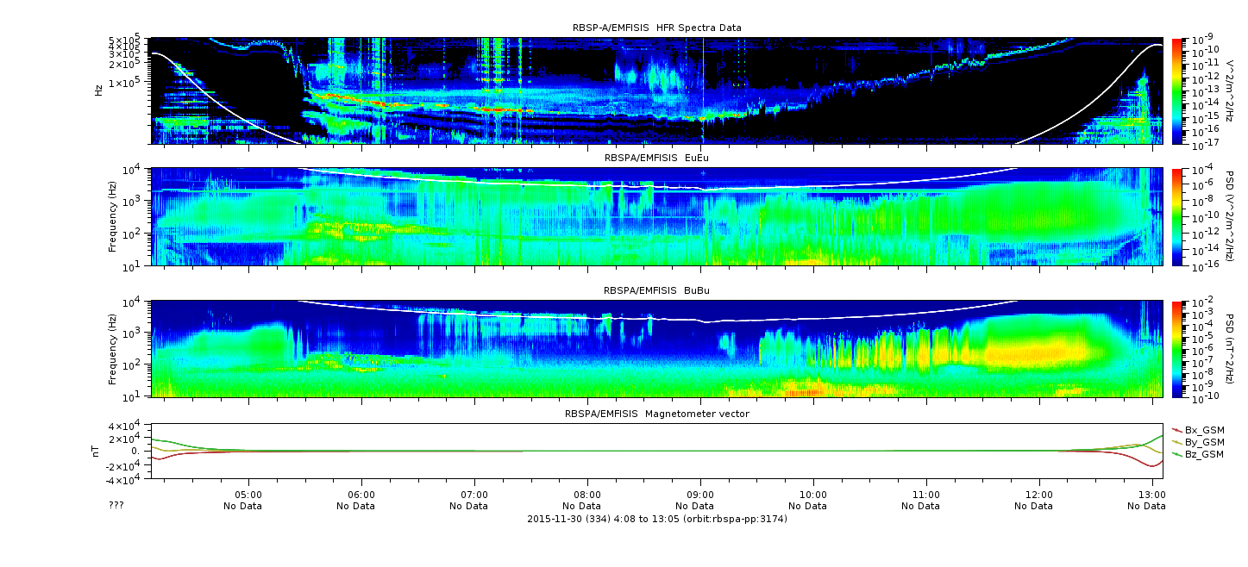Click the HFR Spectra Data plot title
This screenshot has height=567, width=1248.
click(x=657, y=28)
